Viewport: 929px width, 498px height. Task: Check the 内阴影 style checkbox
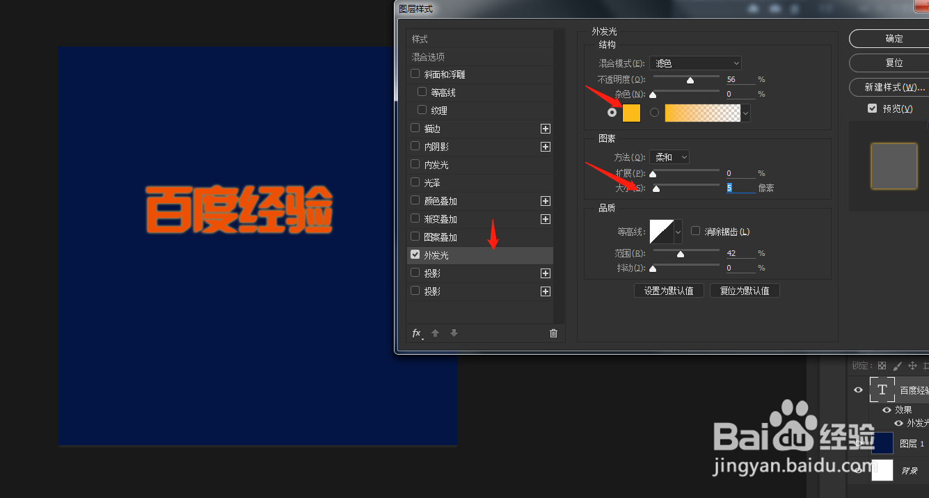(x=415, y=146)
